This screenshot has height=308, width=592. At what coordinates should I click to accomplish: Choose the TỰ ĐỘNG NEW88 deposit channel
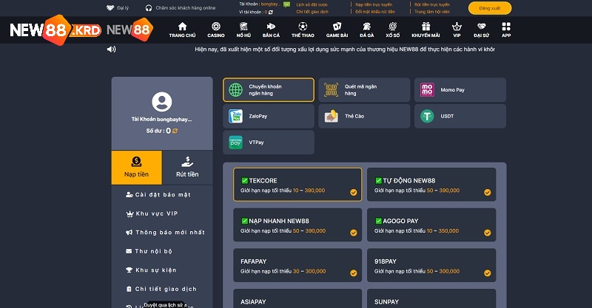pyautogui.click(x=431, y=185)
